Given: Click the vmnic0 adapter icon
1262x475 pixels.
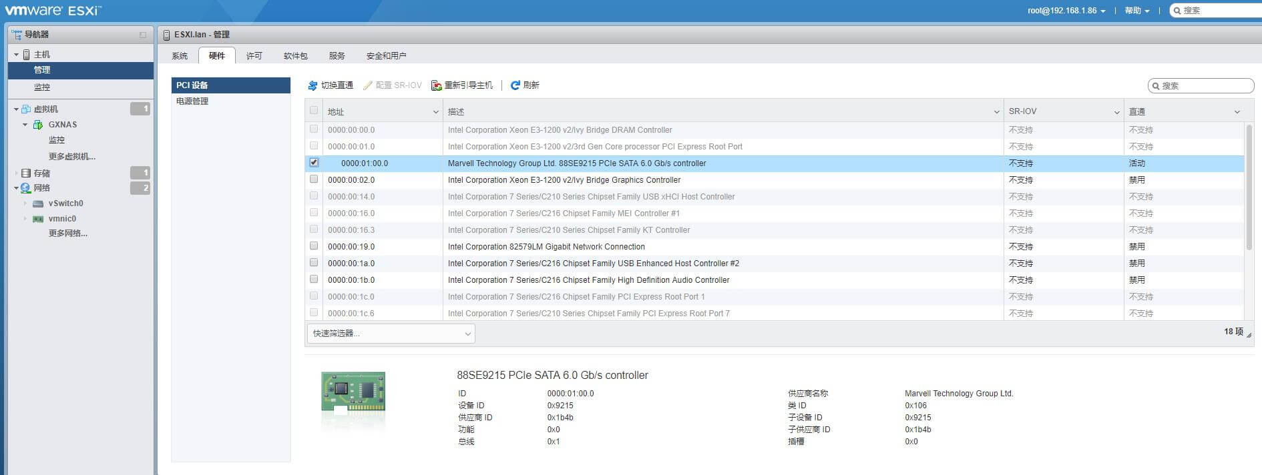Looking at the screenshot, I should click(38, 219).
